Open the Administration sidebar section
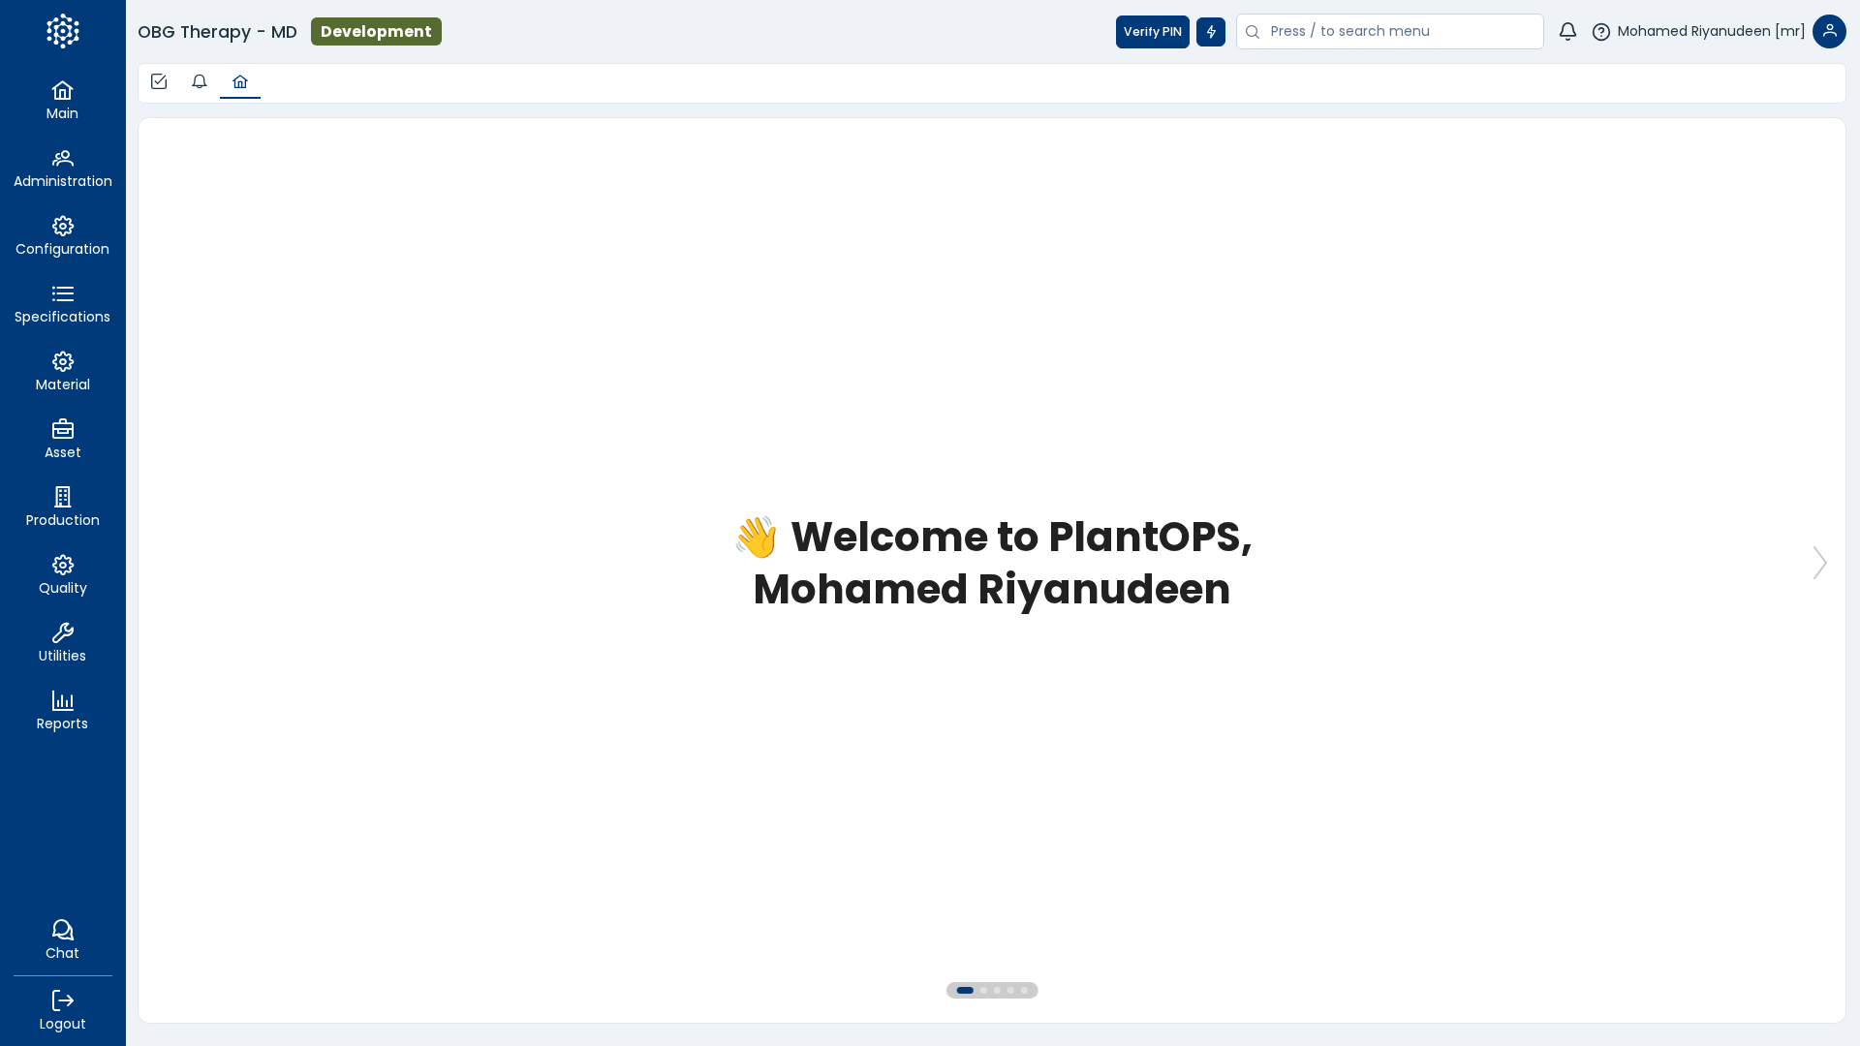 62,169
